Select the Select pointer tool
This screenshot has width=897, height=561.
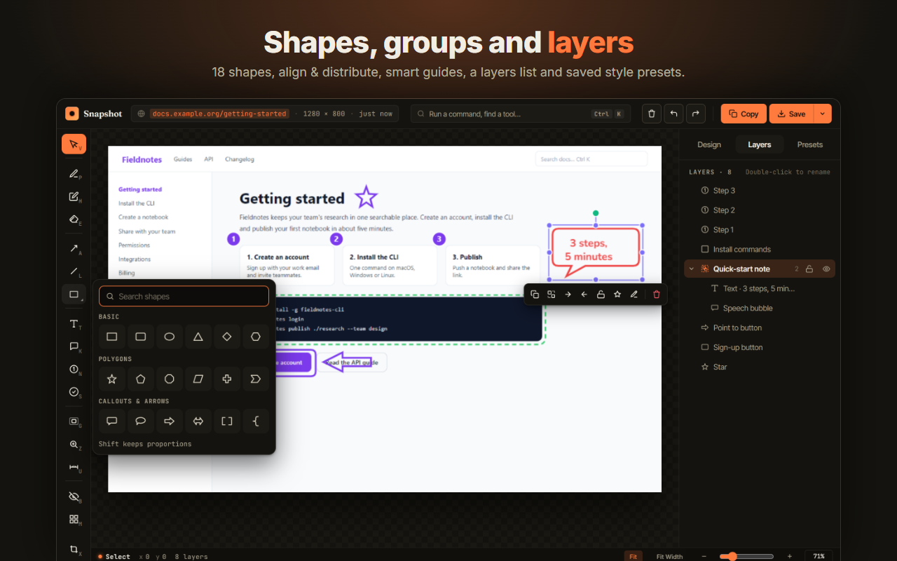[74, 144]
